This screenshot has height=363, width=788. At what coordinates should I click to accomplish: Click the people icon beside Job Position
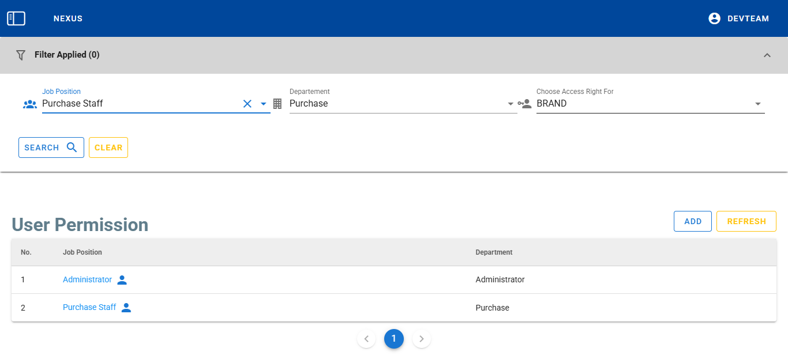(29, 104)
